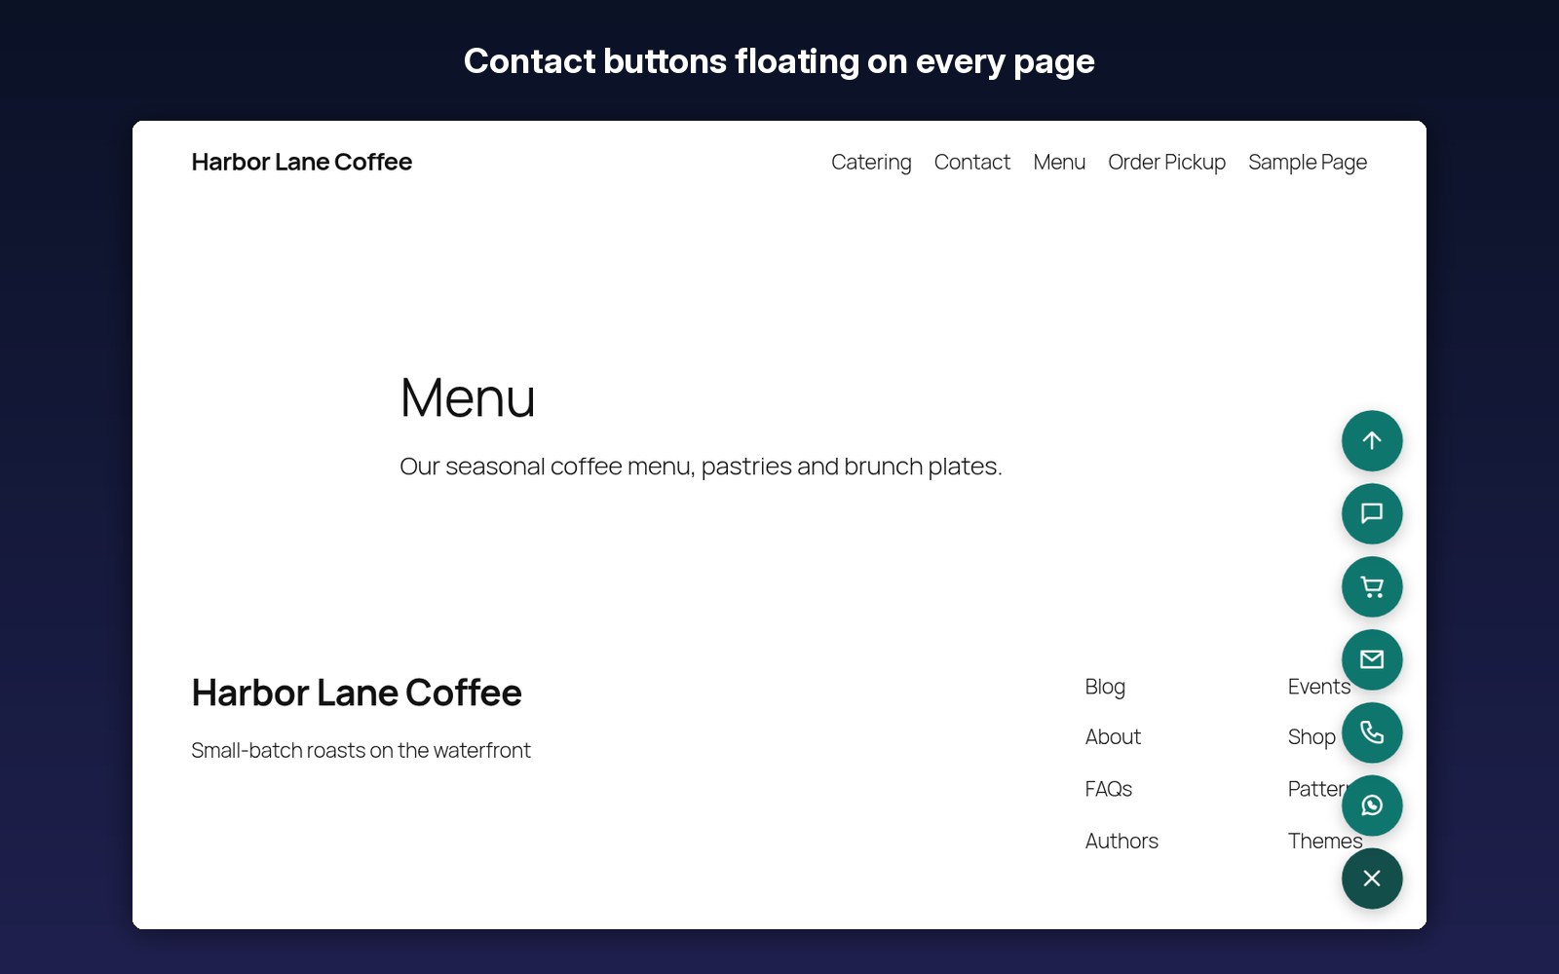Image resolution: width=1559 pixels, height=974 pixels.
Task: Click the 'Contact buttons floating on every page' headline
Action: 779,61
